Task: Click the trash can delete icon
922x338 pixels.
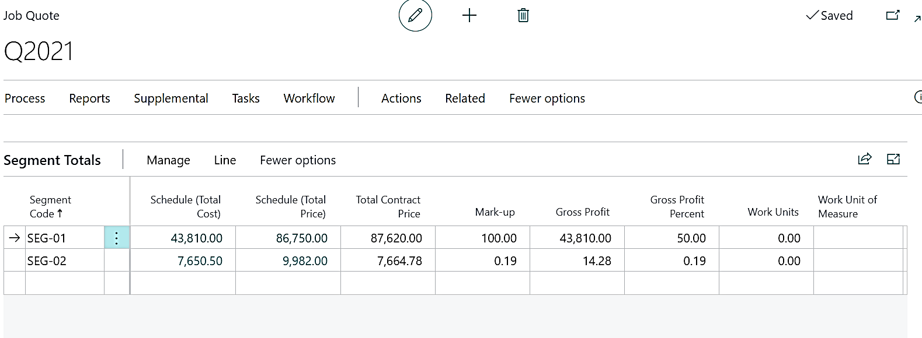Action: click(523, 16)
